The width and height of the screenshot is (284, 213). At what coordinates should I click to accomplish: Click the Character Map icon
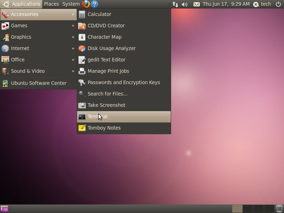(82, 37)
